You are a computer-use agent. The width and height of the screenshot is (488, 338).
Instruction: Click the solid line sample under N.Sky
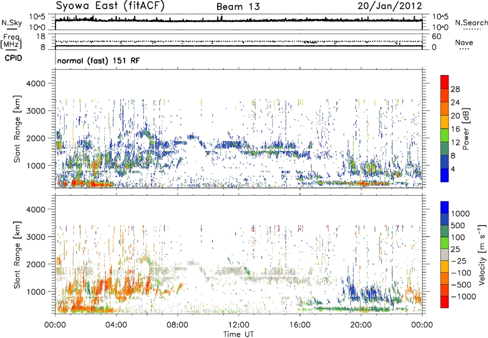[12, 29]
